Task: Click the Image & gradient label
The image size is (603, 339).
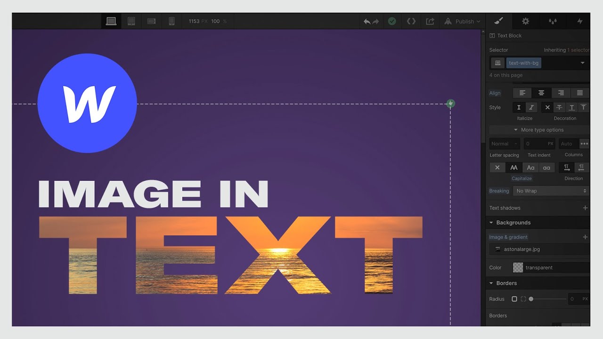Action: (508, 237)
